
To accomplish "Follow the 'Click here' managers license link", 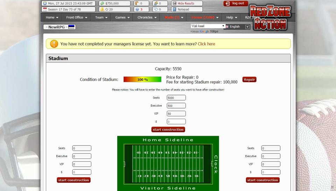I will coord(206,44).
